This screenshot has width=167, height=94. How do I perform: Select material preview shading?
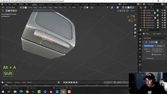[131, 8]
